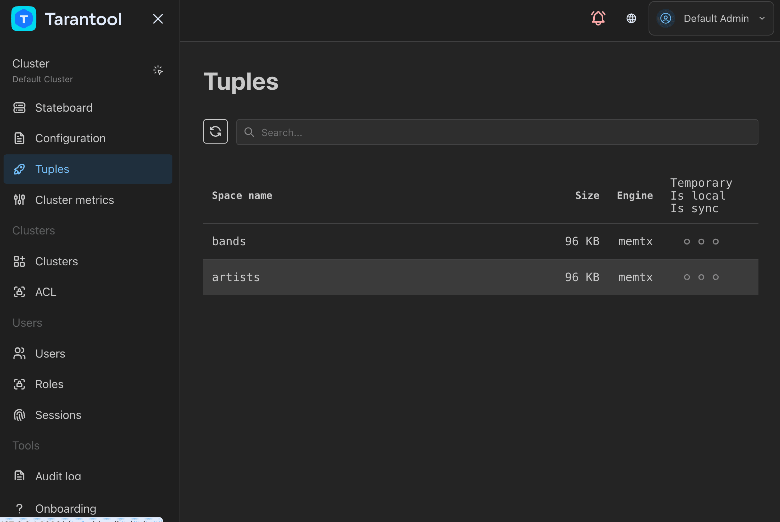The width and height of the screenshot is (780, 522).
Task: Click the Temporary Is local Is sync header
Action: tap(701, 195)
